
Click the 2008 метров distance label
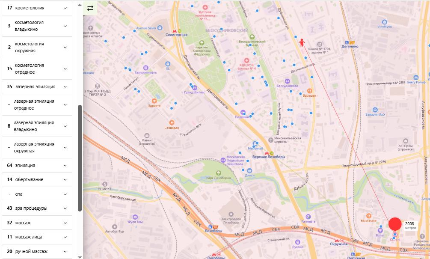pos(410,226)
